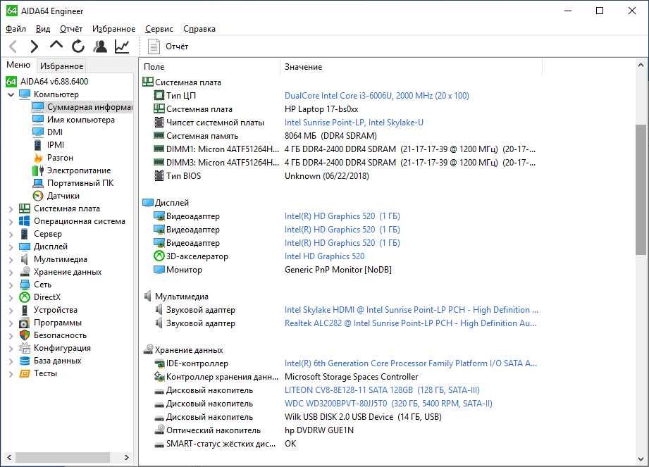Image resolution: width=649 pixels, height=467 pixels.
Task: Select the HP Laptop 17-bs0xx value
Action: pos(321,109)
